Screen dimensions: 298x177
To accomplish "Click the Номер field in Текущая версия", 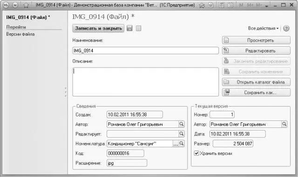I will click(222, 114).
